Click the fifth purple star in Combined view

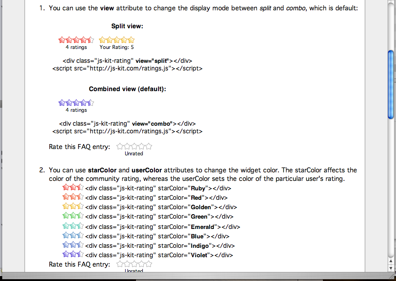pos(91,103)
